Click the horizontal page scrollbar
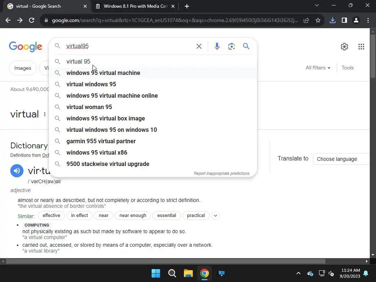376x282 pixels. [x=166, y=261]
